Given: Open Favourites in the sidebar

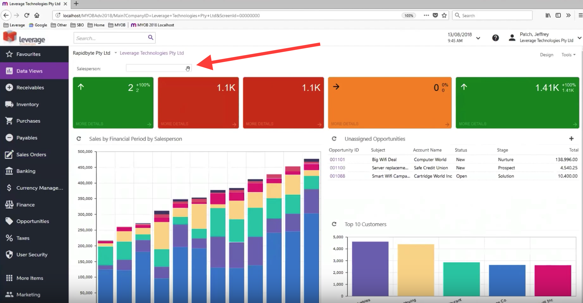Looking at the screenshot, I should point(28,54).
